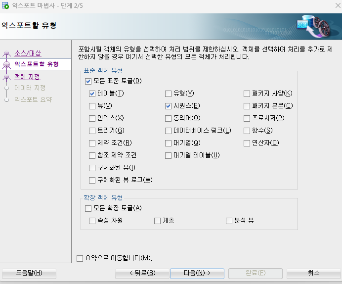Click the 소스/대상 step marker icon

[x=7, y=53]
